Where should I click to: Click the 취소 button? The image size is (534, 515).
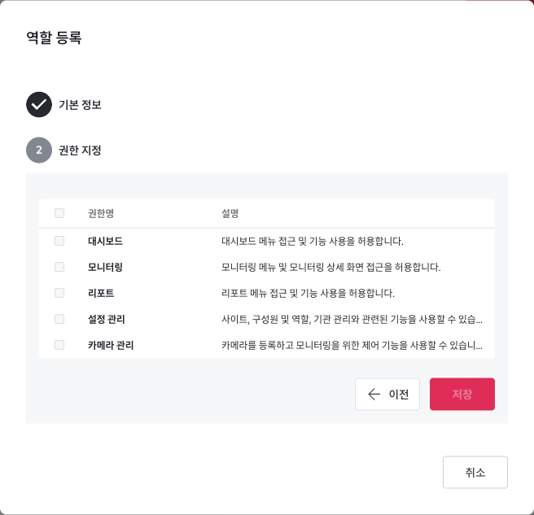(x=475, y=472)
